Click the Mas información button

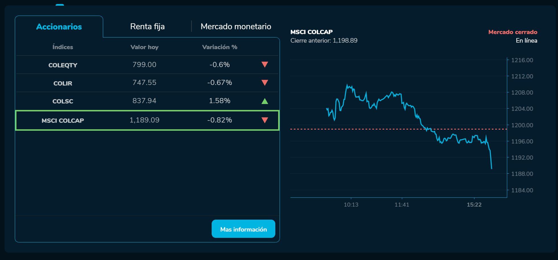coord(243,229)
